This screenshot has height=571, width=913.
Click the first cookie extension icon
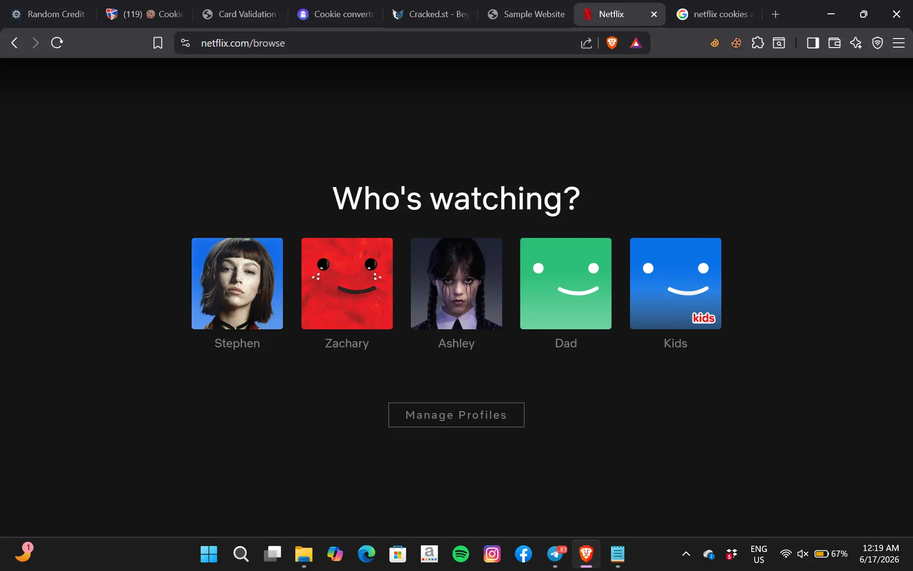[x=715, y=43]
